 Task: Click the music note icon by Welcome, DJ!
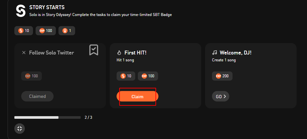point(215,53)
